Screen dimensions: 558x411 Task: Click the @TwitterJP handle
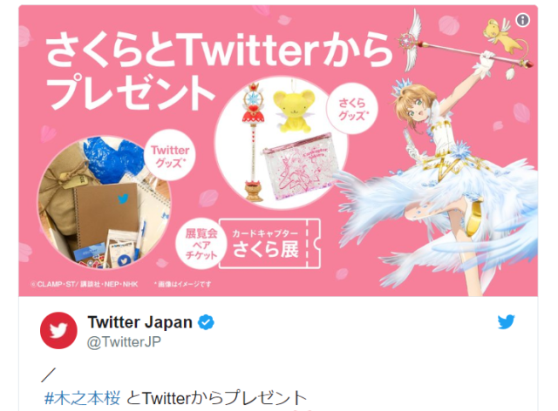(x=124, y=342)
